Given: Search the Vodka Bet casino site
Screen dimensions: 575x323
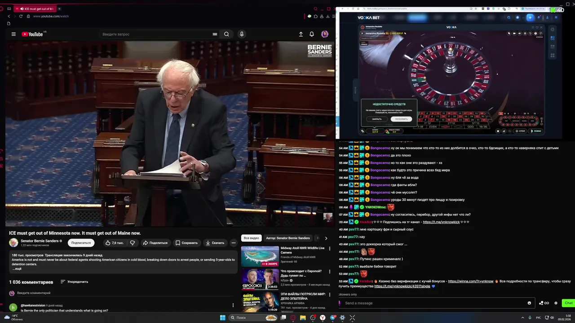Looking at the screenshot, I should pos(509,17).
